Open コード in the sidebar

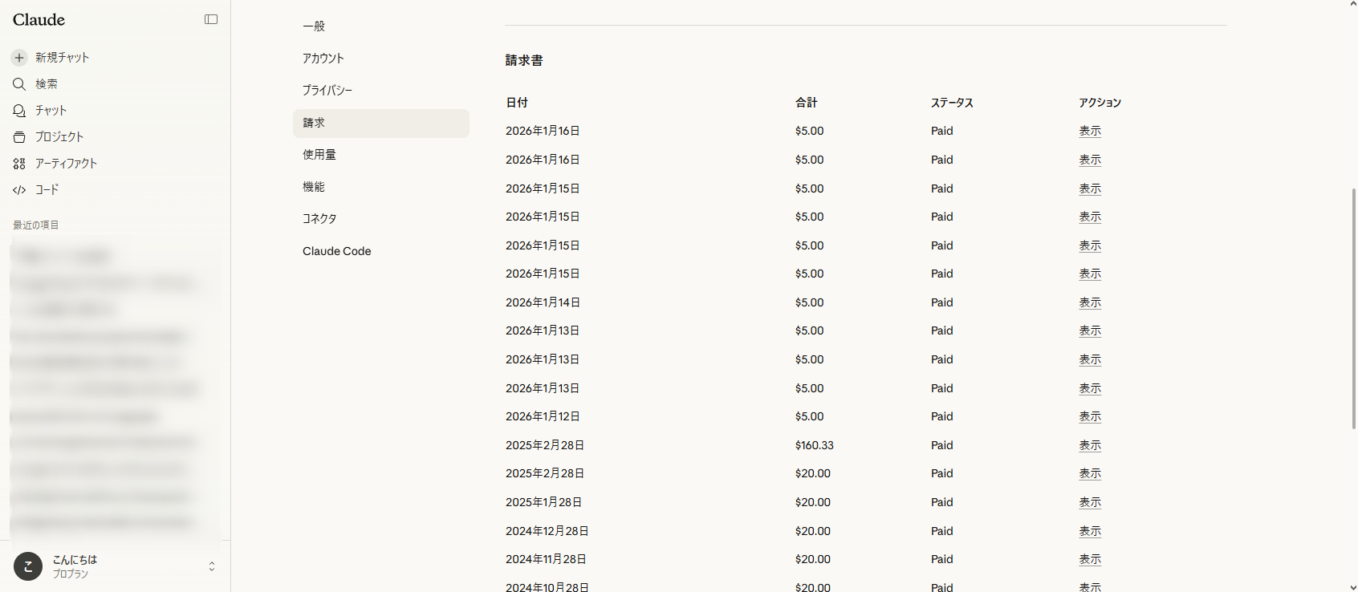coord(47,190)
